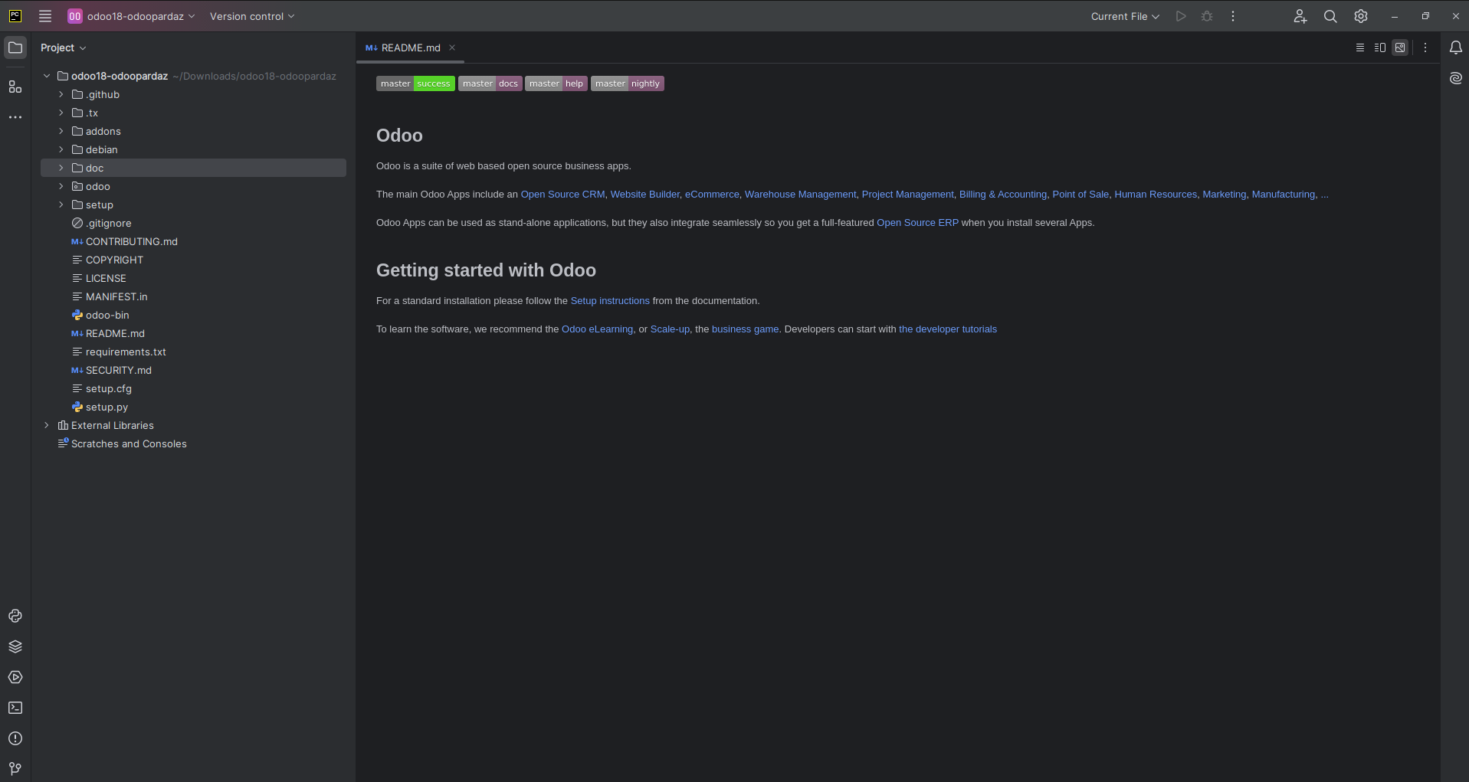Open the Problems tool window

click(x=15, y=738)
